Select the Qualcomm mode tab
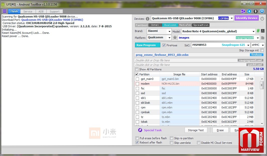This screenshot has height=156, width=267. pos(170,25)
